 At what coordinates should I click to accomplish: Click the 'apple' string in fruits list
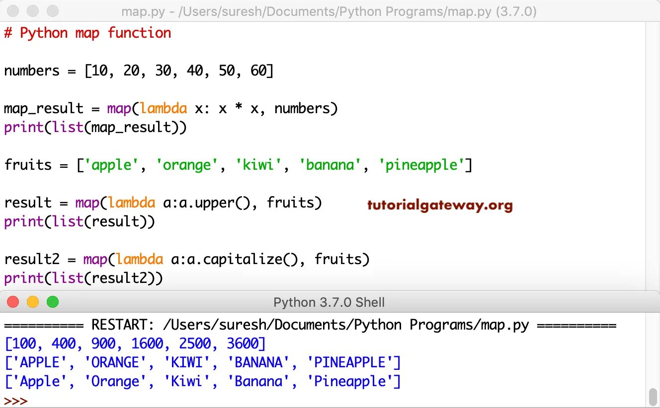pos(112,165)
